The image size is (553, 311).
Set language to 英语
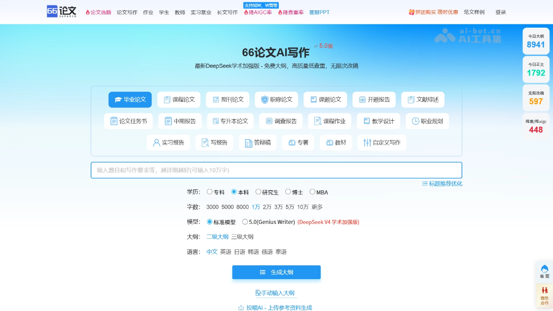point(226,252)
